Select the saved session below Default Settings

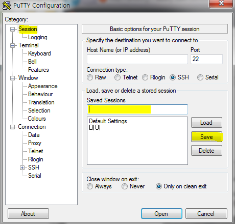point(95,127)
